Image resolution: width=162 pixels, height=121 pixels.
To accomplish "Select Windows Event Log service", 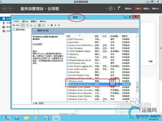I will click(78, 99).
